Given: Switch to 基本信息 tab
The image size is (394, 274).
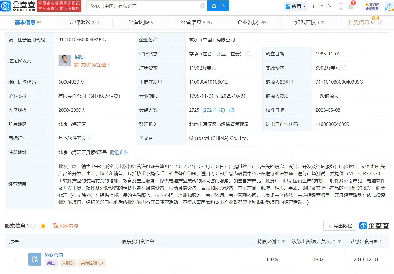Looking at the screenshot, I should click(28, 22).
